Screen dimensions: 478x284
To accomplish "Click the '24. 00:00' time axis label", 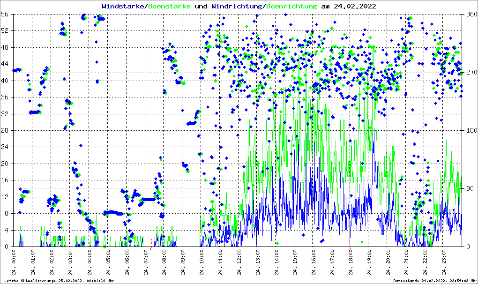I will click(15, 264).
